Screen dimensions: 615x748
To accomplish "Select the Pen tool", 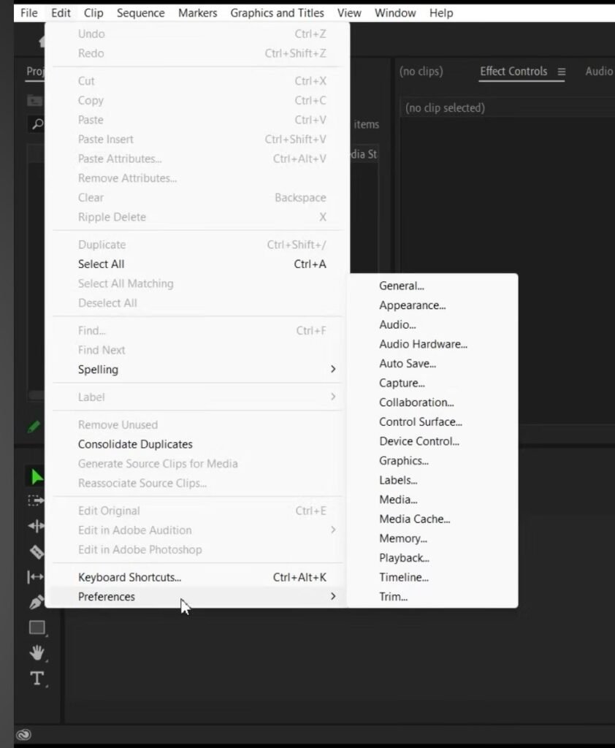I will tap(36, 603).
